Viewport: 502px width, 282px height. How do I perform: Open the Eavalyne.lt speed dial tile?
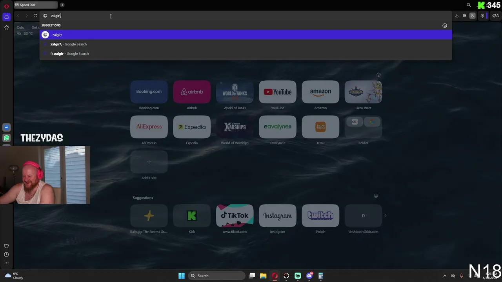(278, 127)
